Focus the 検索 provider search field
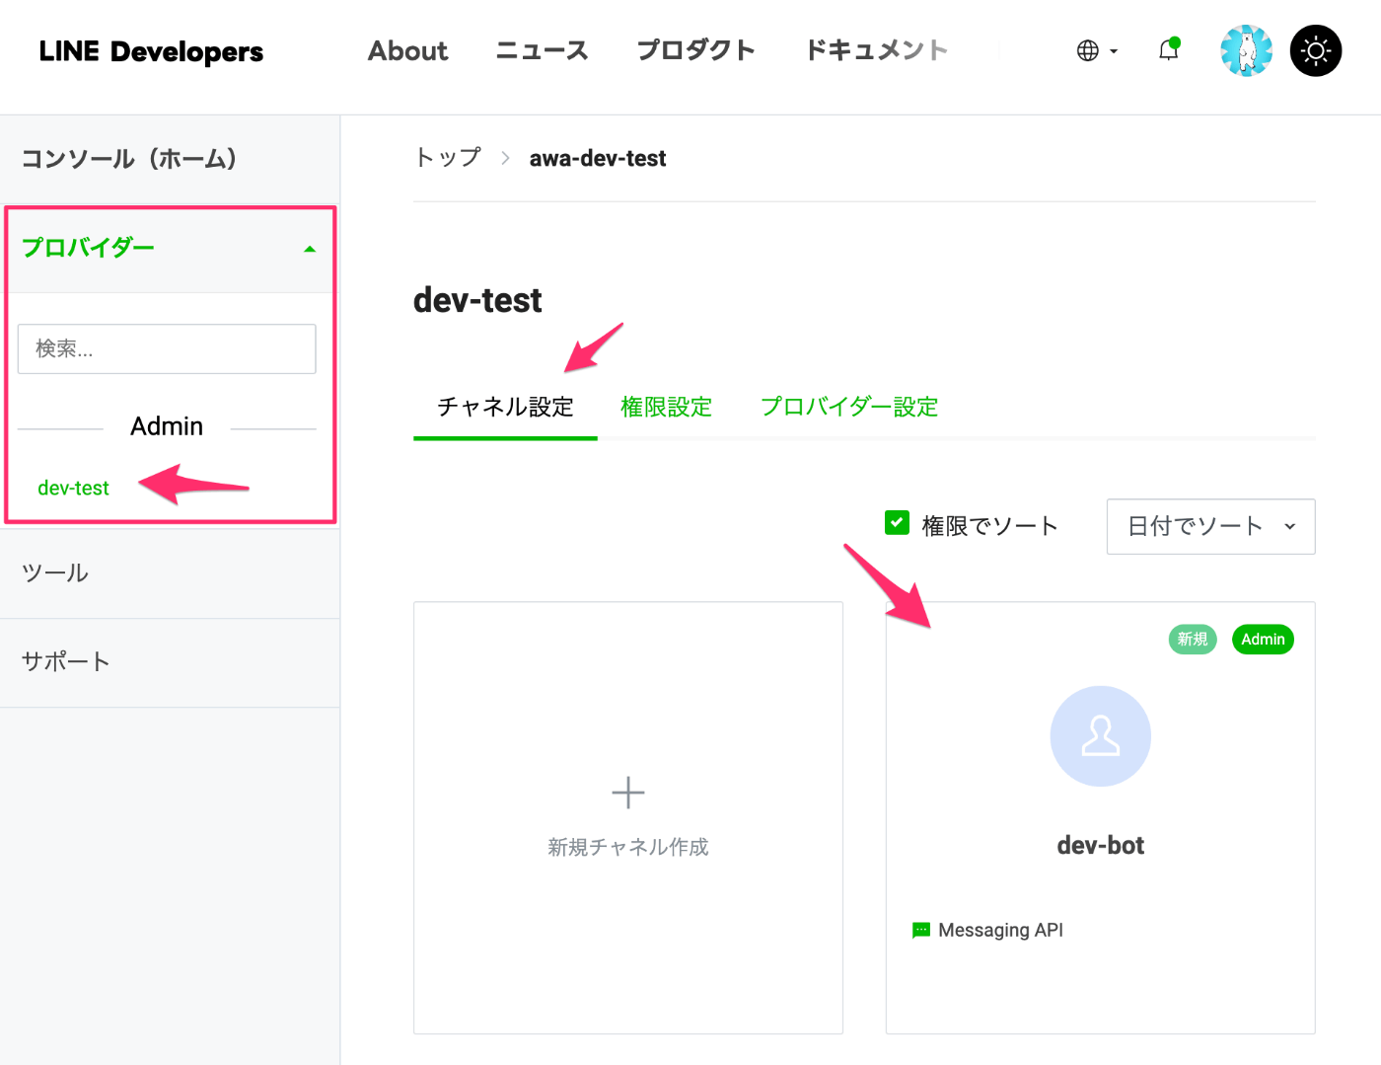 pos(167,348)
